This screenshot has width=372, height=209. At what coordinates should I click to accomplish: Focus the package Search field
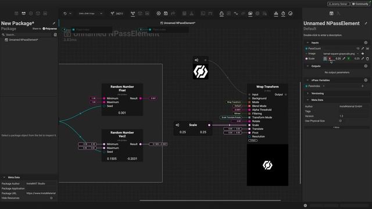(x=28, y=35)
